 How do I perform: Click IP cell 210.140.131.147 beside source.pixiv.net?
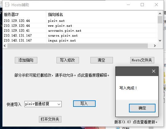coord(18,35)
